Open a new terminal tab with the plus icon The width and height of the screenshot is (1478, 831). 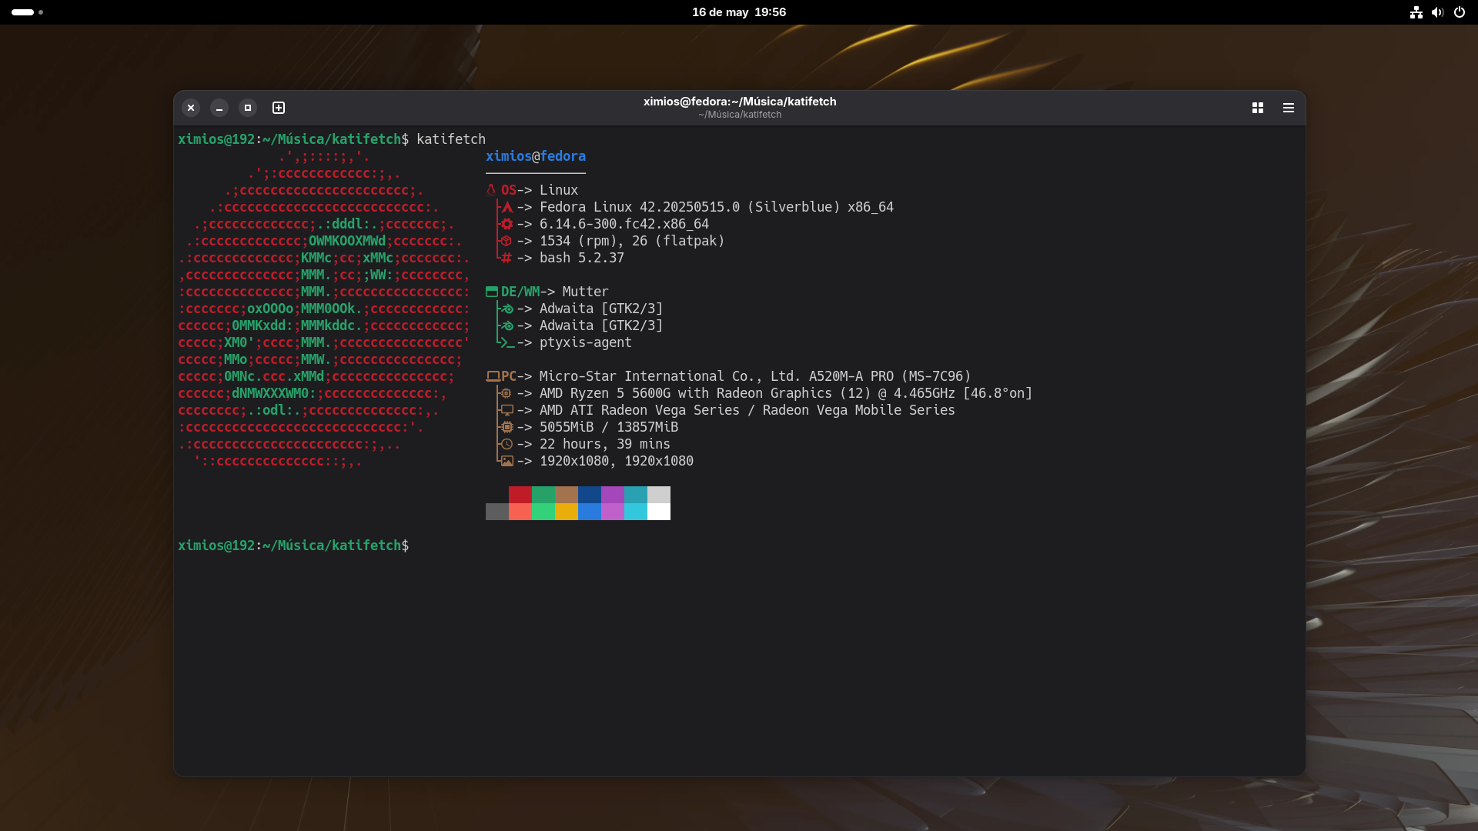coord(278,108)
